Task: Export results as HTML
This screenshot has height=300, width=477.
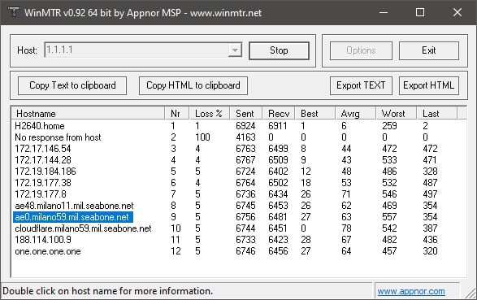Action: (x=429, y=85)
